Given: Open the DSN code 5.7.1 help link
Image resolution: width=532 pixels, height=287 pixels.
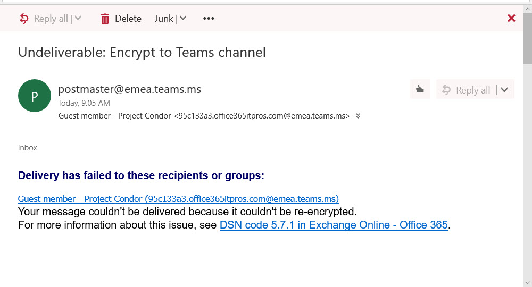Looking at the screenshot, I should point(334,225).
